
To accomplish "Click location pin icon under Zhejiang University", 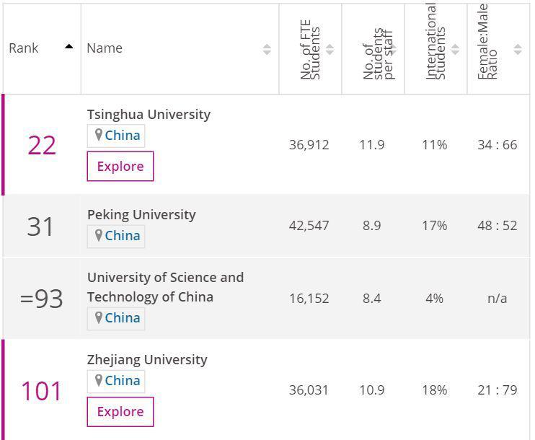I will coord(99,381).
